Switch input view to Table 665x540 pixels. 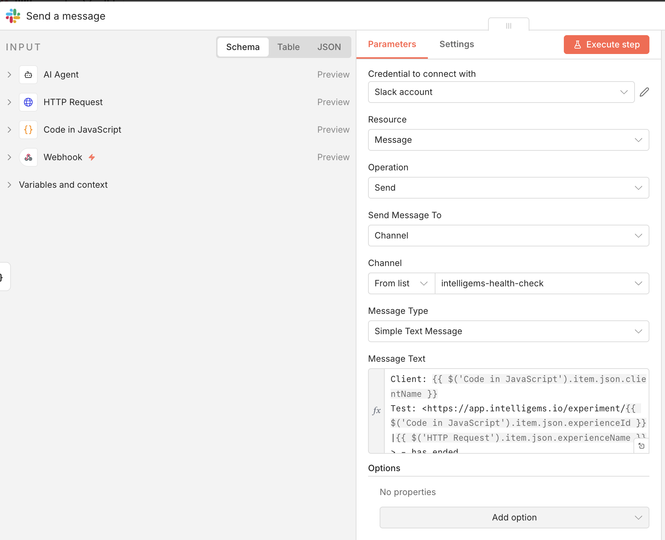pos(288,47)
